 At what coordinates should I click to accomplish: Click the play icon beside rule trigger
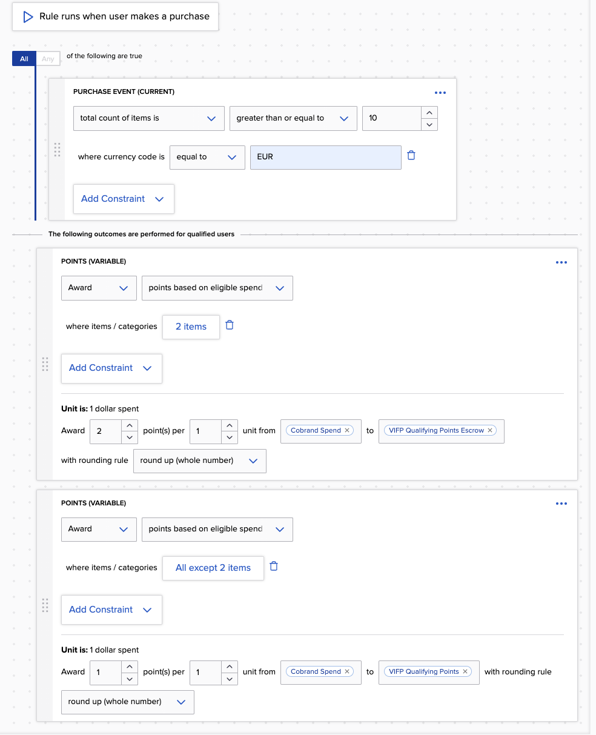coord(28,17)
